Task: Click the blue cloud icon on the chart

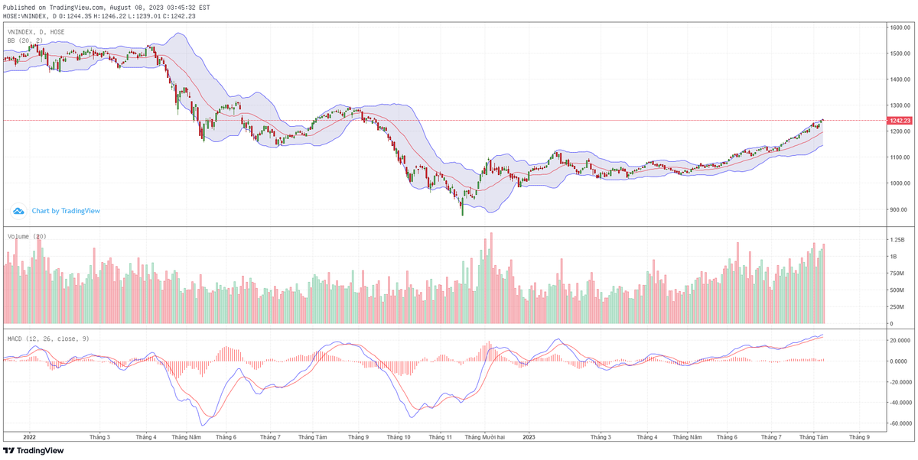Action: 18,211
